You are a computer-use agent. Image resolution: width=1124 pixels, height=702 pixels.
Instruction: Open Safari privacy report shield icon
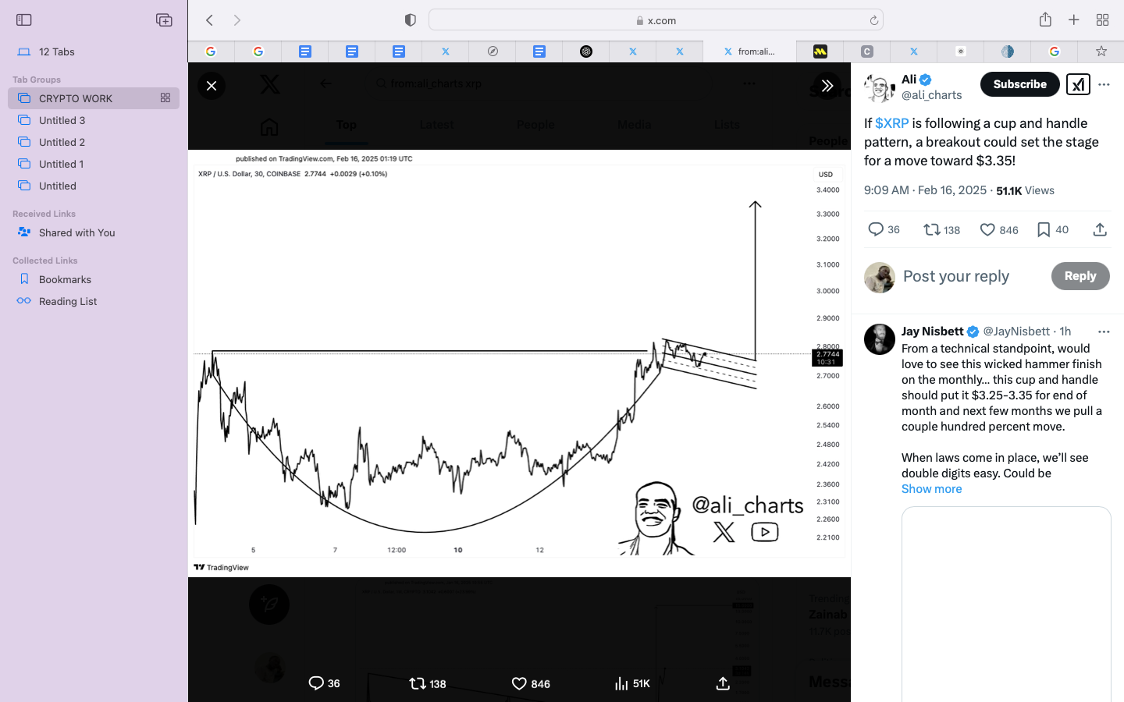pyautogui.click(x=411, y=20)
